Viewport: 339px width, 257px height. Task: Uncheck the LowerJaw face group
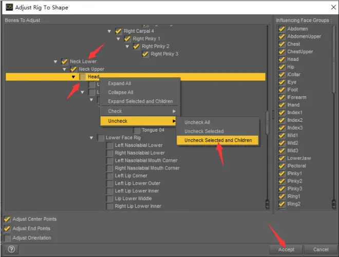pyautogui.click(x=281, y=158)
